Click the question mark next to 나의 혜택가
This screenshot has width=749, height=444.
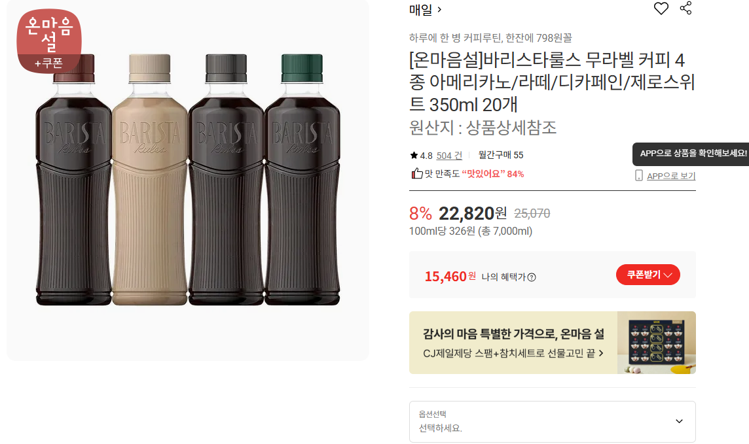[x=532, y=277]
